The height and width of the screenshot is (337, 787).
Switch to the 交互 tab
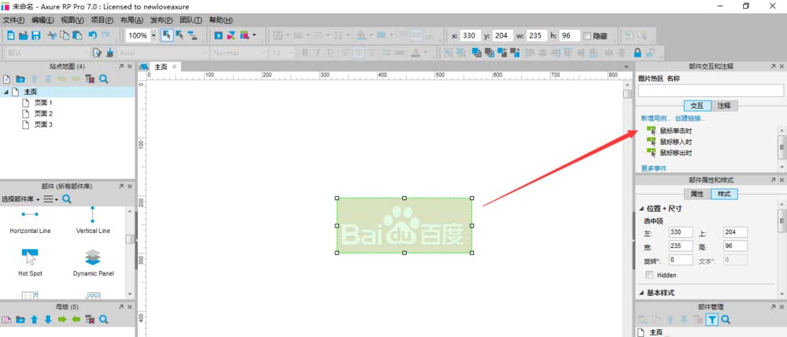pos(697,106)
